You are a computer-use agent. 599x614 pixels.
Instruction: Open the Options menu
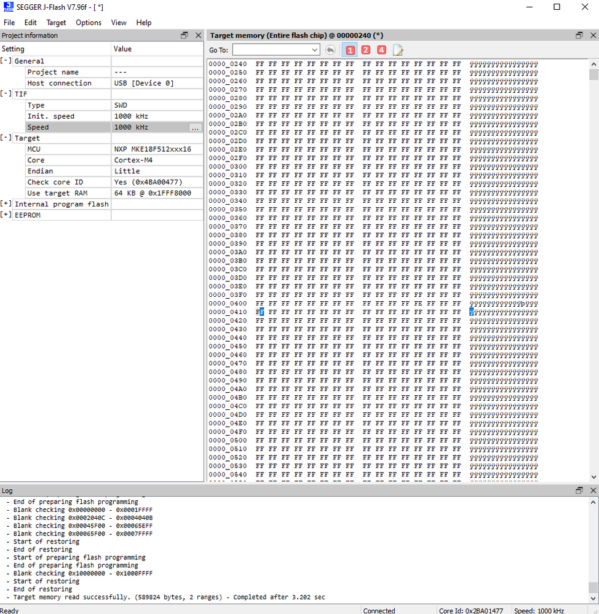[x=89, y=23]
